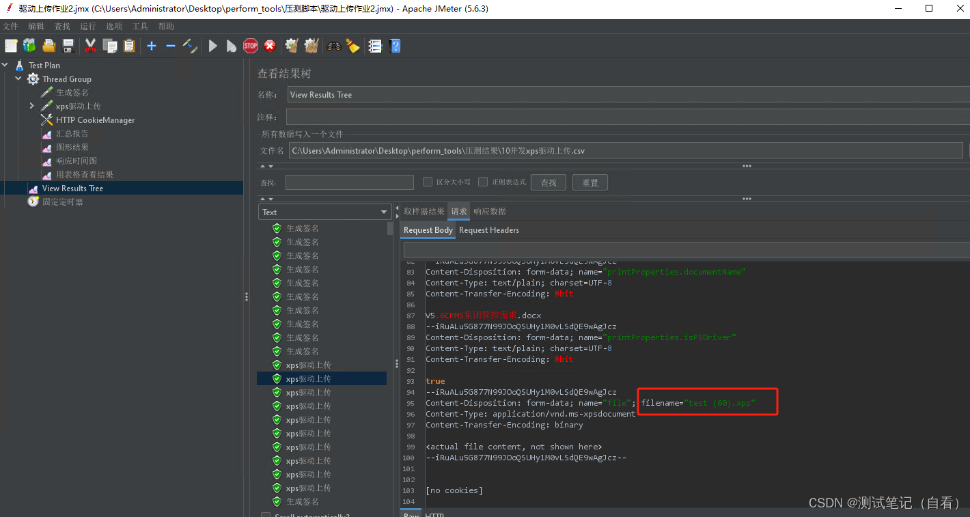Click the Open folder toolbar icon

pos(48,46)
